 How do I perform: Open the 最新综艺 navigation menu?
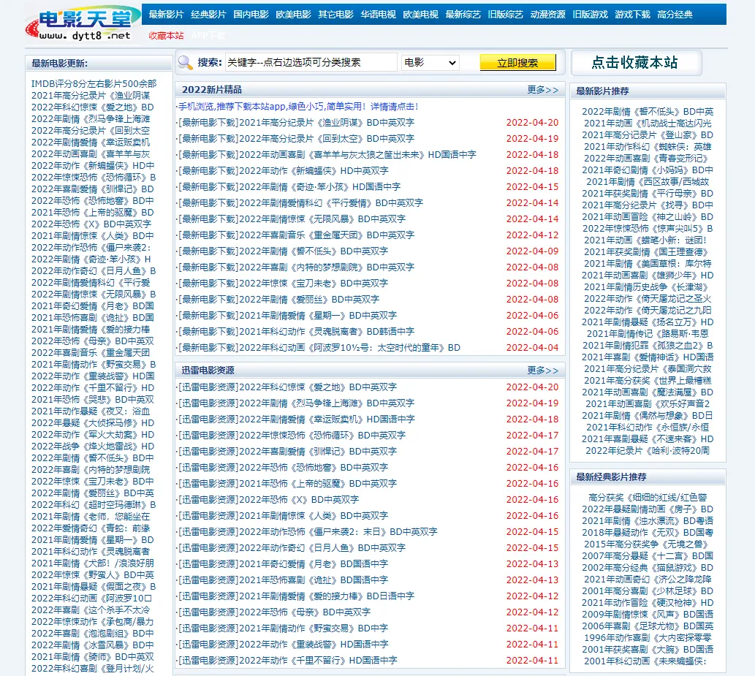(x=463, y=15)
